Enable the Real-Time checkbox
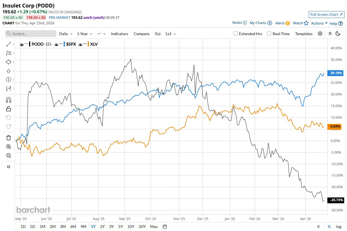Viewport: 347px width, 231px height. tap(269, 34)
